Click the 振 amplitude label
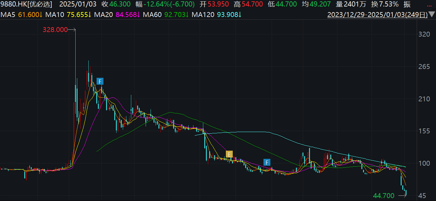 click(407, 5)
